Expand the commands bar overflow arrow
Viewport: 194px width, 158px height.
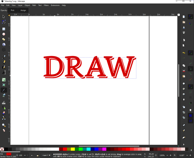[184, 144]
